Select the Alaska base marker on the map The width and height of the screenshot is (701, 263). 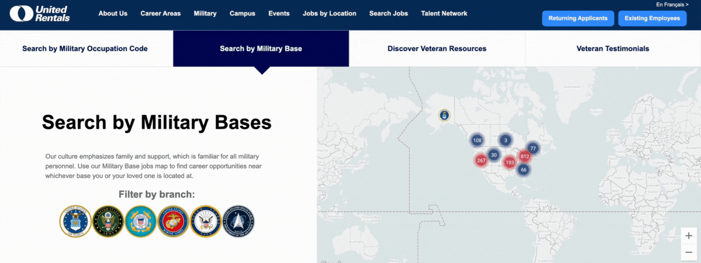pyautogui.click(x=444, y=115)
